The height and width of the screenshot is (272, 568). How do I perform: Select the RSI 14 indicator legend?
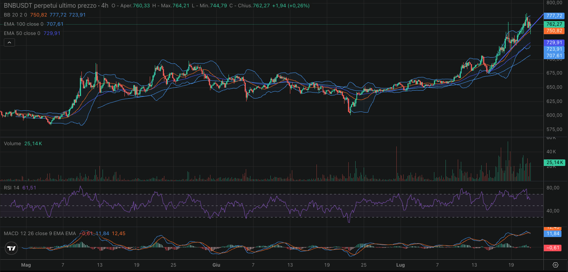pos(12,187)
